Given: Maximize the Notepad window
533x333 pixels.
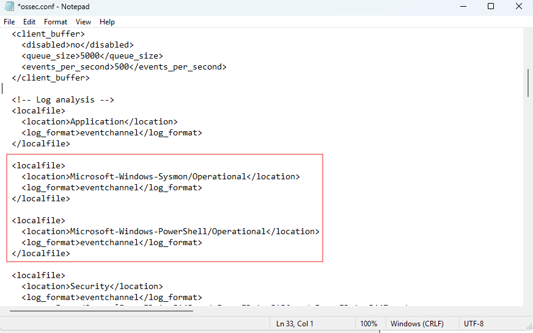Looking at the screenshot, I should (491, 7).
